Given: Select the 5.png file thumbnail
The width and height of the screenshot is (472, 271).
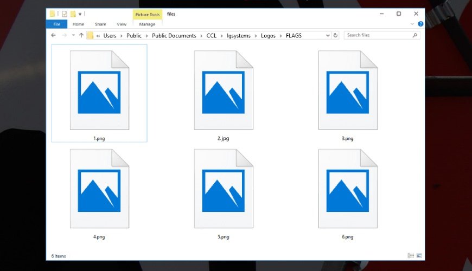Looking at the screenshot, I should [224, 189].
